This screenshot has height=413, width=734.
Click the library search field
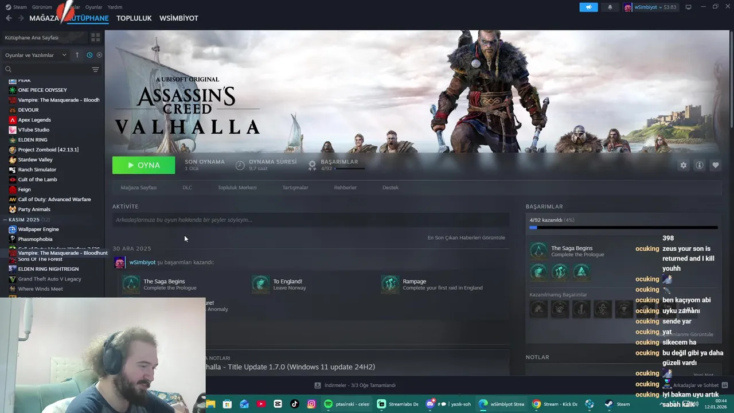(47, 69)
